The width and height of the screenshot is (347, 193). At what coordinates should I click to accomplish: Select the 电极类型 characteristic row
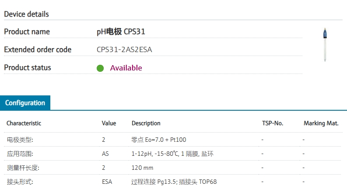point(20,140)
